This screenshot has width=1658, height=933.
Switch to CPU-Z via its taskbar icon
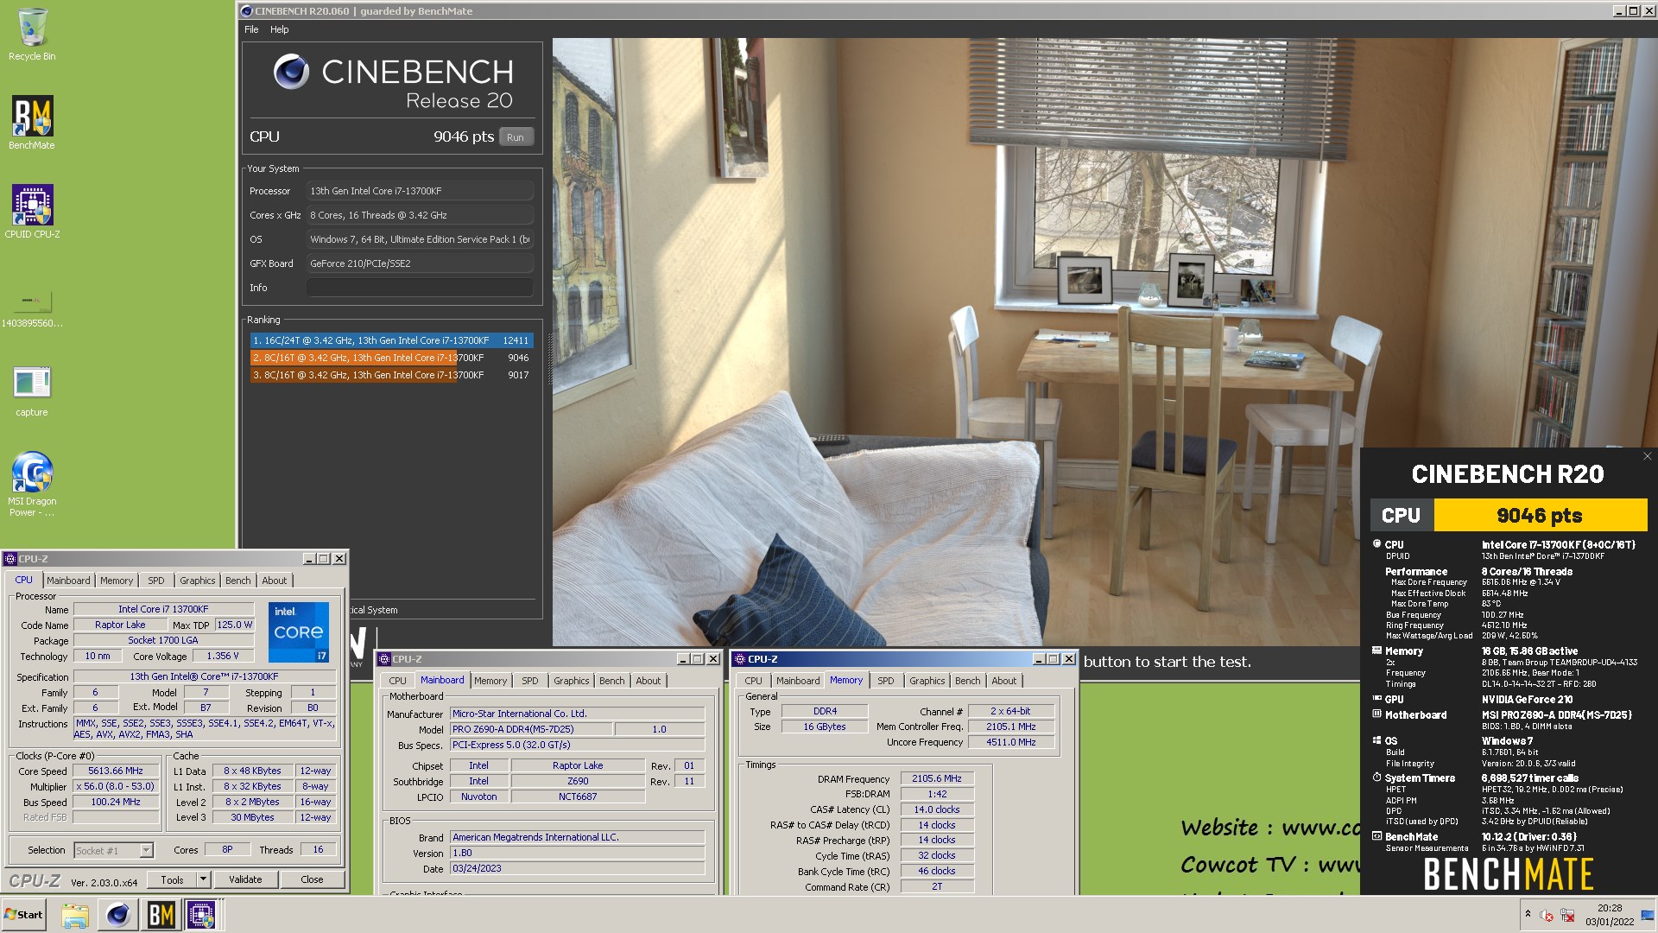[x=201, y=915]
